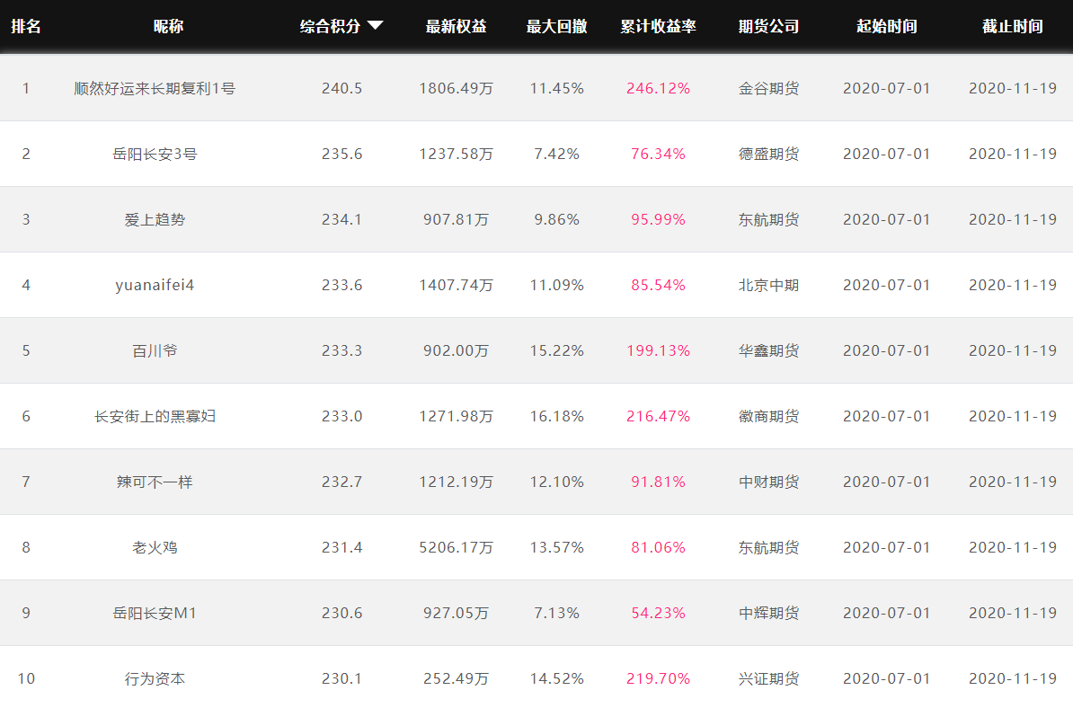Image resolution: width=1073 pixels, height=708 pixels.
Task: Select score value 234.1
Action: (x=342, y=219)
